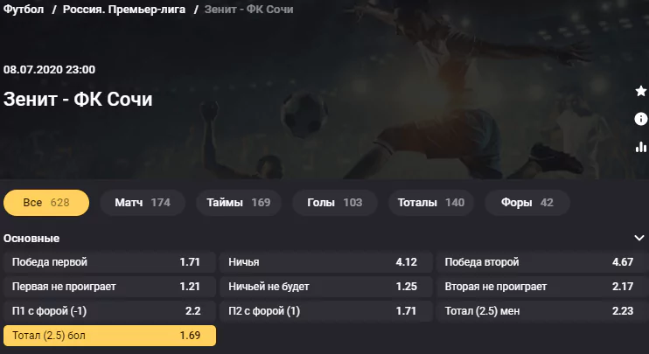This screenshot has height=354, width=649.
Task: Choose Победа второй odds 4.67
Action: click(542, 262)
